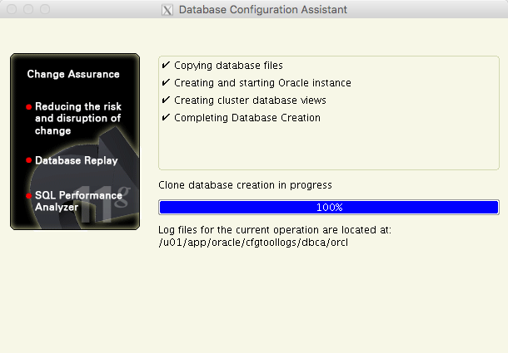508x353 pixels.
Task: Click Clone database creation in progress label
Action: [x=245, y=184]
